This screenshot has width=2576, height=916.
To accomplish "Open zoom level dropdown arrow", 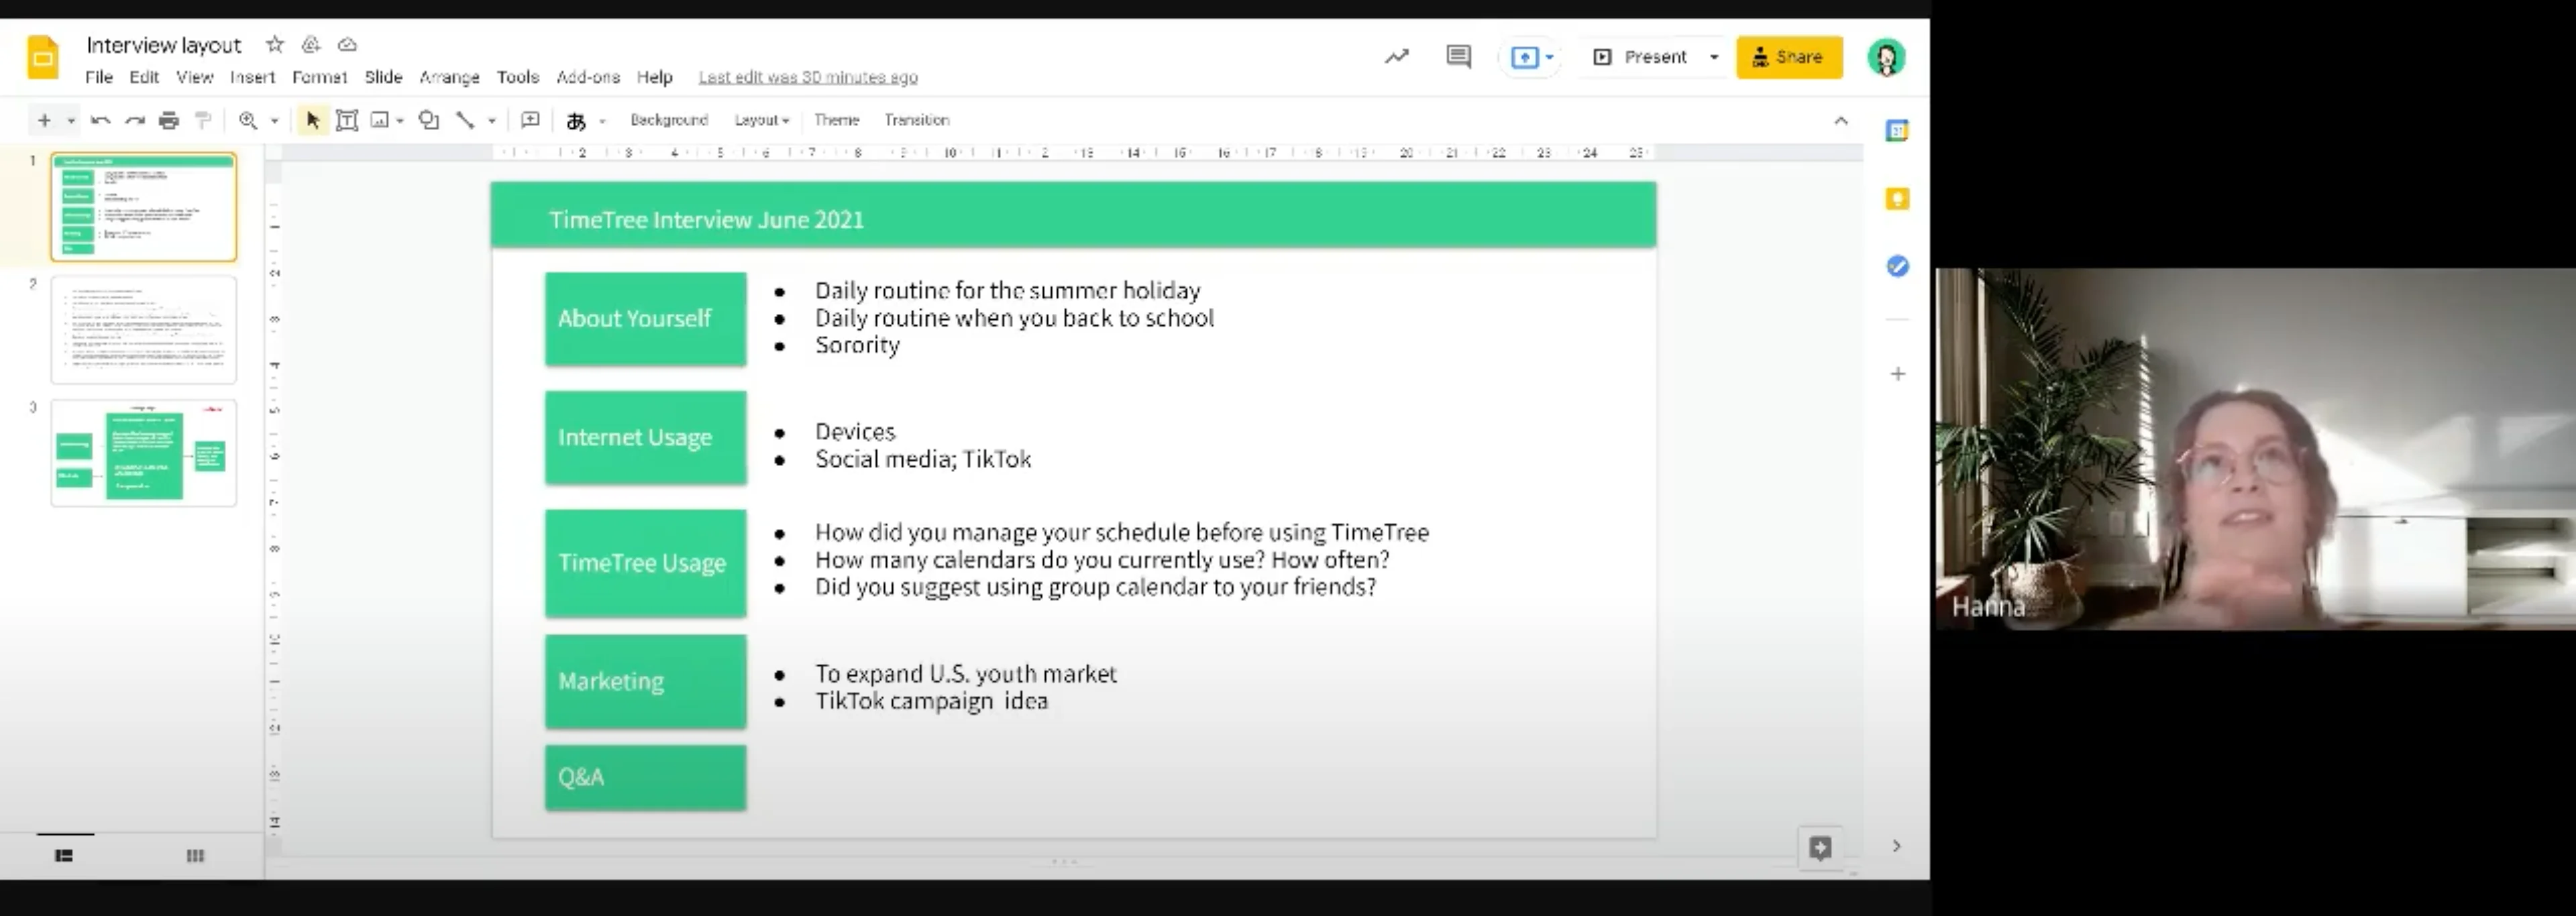I will [x=274, y=121].
